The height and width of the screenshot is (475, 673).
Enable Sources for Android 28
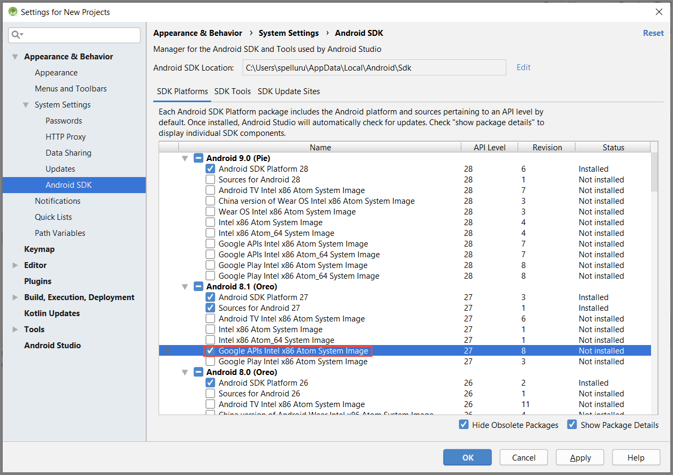tap(211, 179)
